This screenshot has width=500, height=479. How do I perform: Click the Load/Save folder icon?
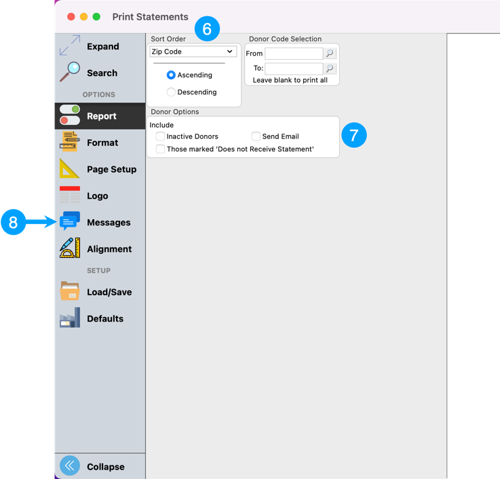click(x=70, y=292)
